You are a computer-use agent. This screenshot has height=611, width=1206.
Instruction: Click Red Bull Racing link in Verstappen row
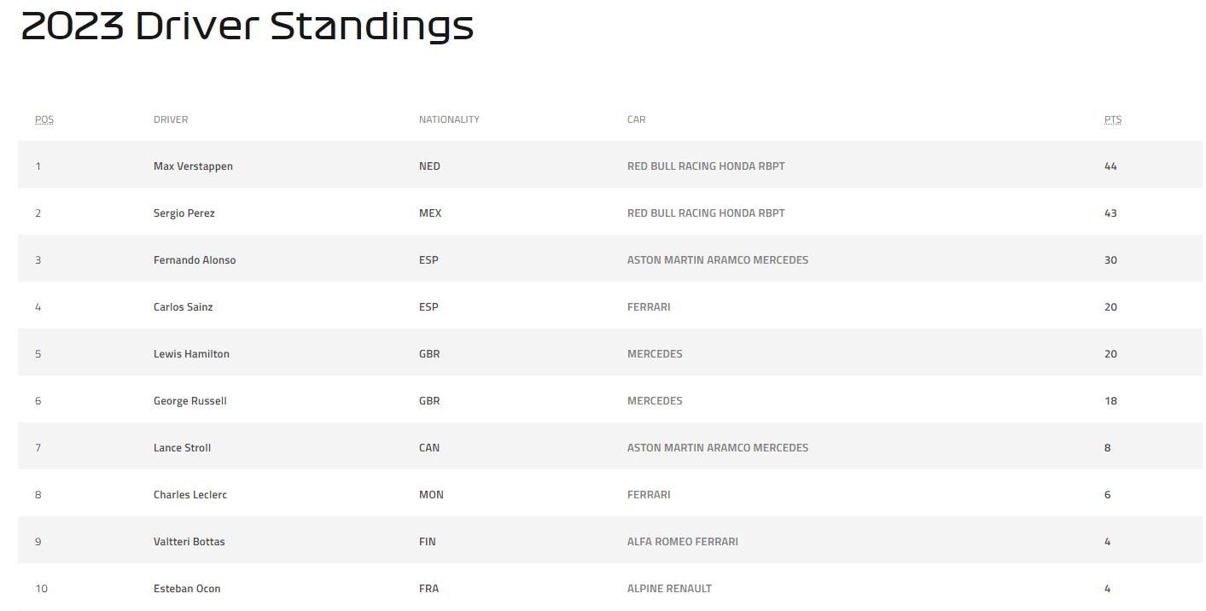point(706,166)
